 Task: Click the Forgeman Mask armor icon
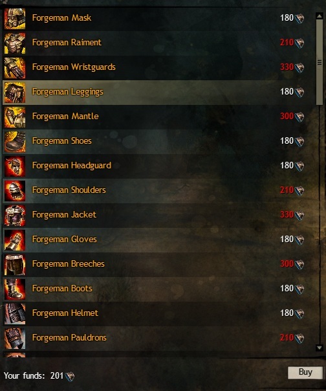point(15,19)
